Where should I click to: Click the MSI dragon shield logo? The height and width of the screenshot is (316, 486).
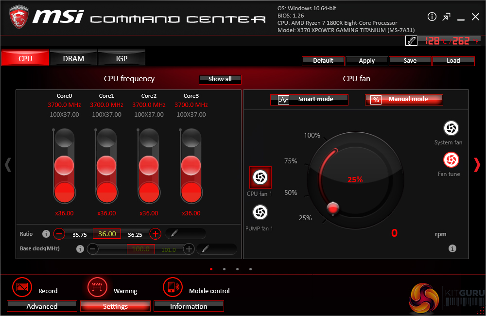[x=19, y=17]
